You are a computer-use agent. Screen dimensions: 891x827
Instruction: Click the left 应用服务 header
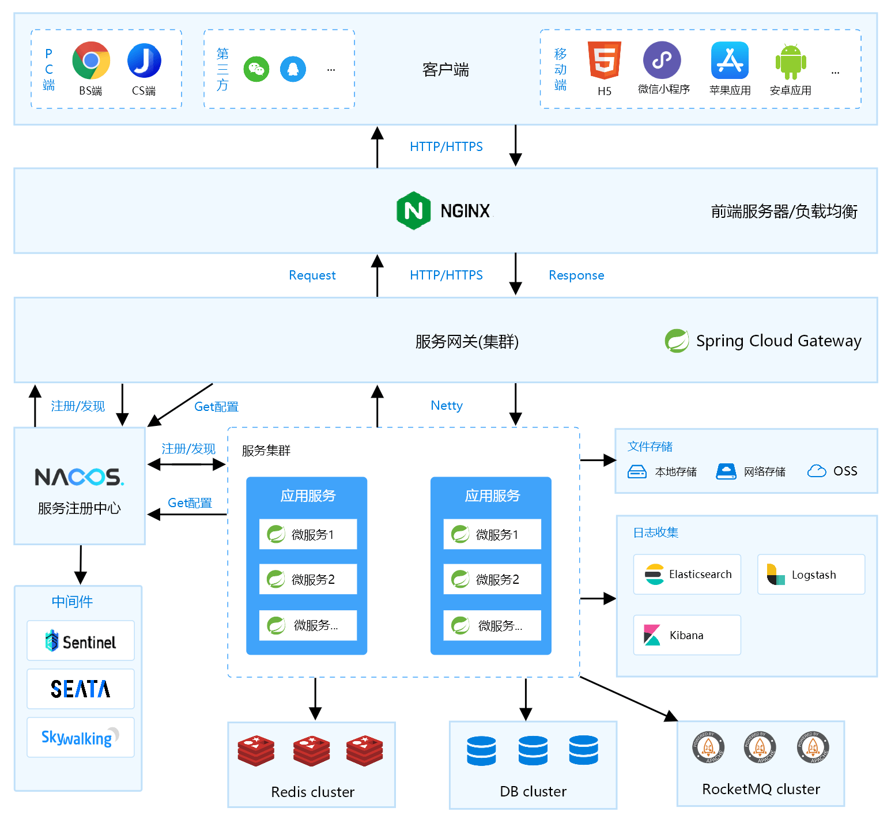tap(308, 496)
